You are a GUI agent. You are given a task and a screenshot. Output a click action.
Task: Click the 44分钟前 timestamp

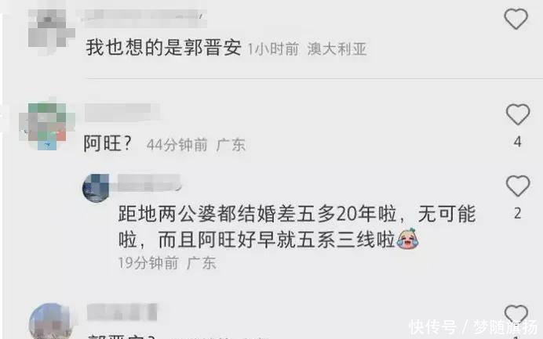[x=177, y=145]
